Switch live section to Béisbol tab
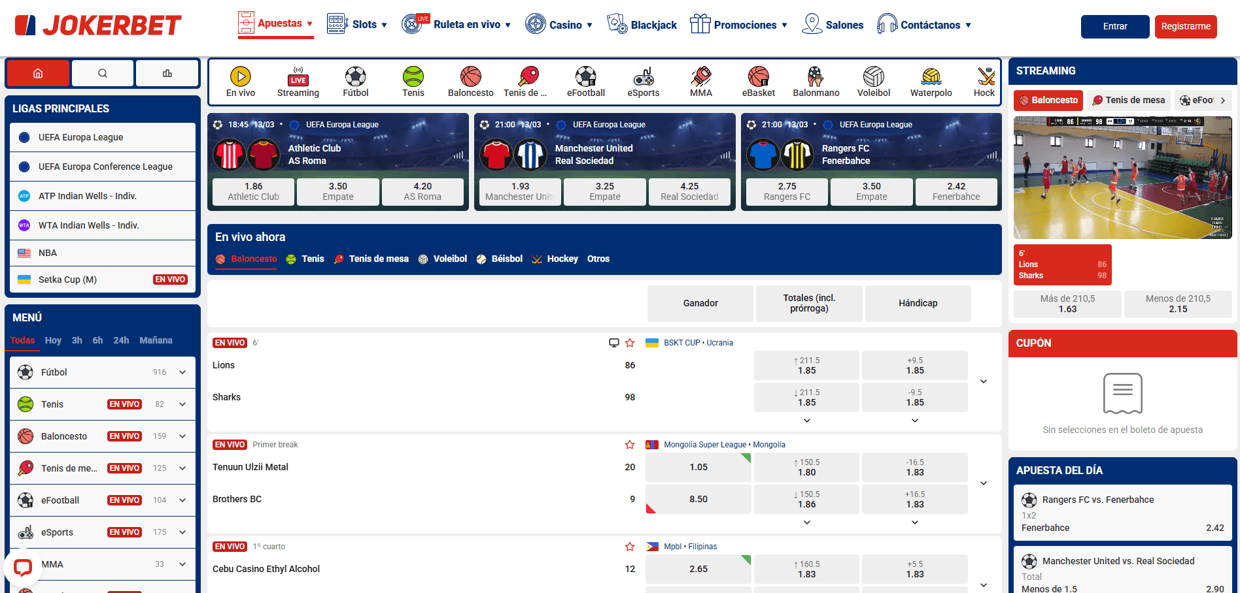This screenshot has width=1240, height=593. 500,259
